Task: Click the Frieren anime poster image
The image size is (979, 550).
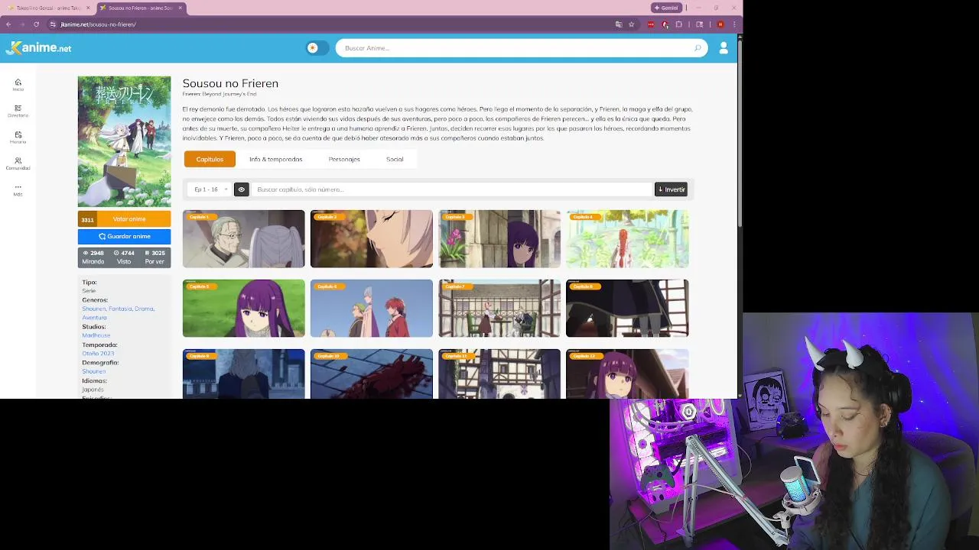Action: click(124, 141)
